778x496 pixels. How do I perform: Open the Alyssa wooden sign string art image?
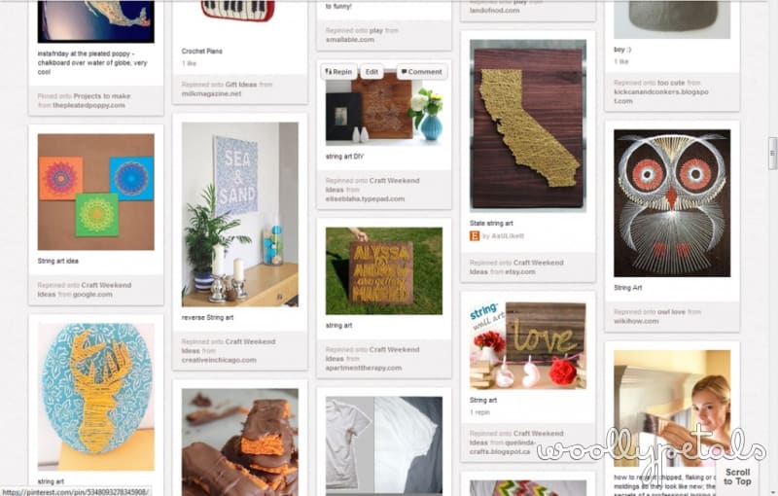pyautogui.click(x=383, y=270)
